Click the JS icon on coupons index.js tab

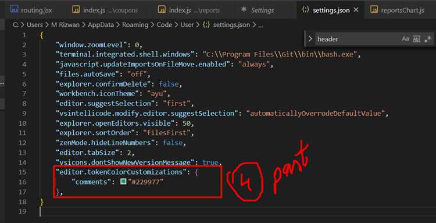(76, 10)
